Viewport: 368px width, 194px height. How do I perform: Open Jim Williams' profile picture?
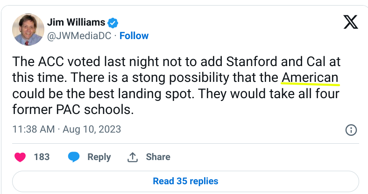pyautogui.click(x=28, y=29)
